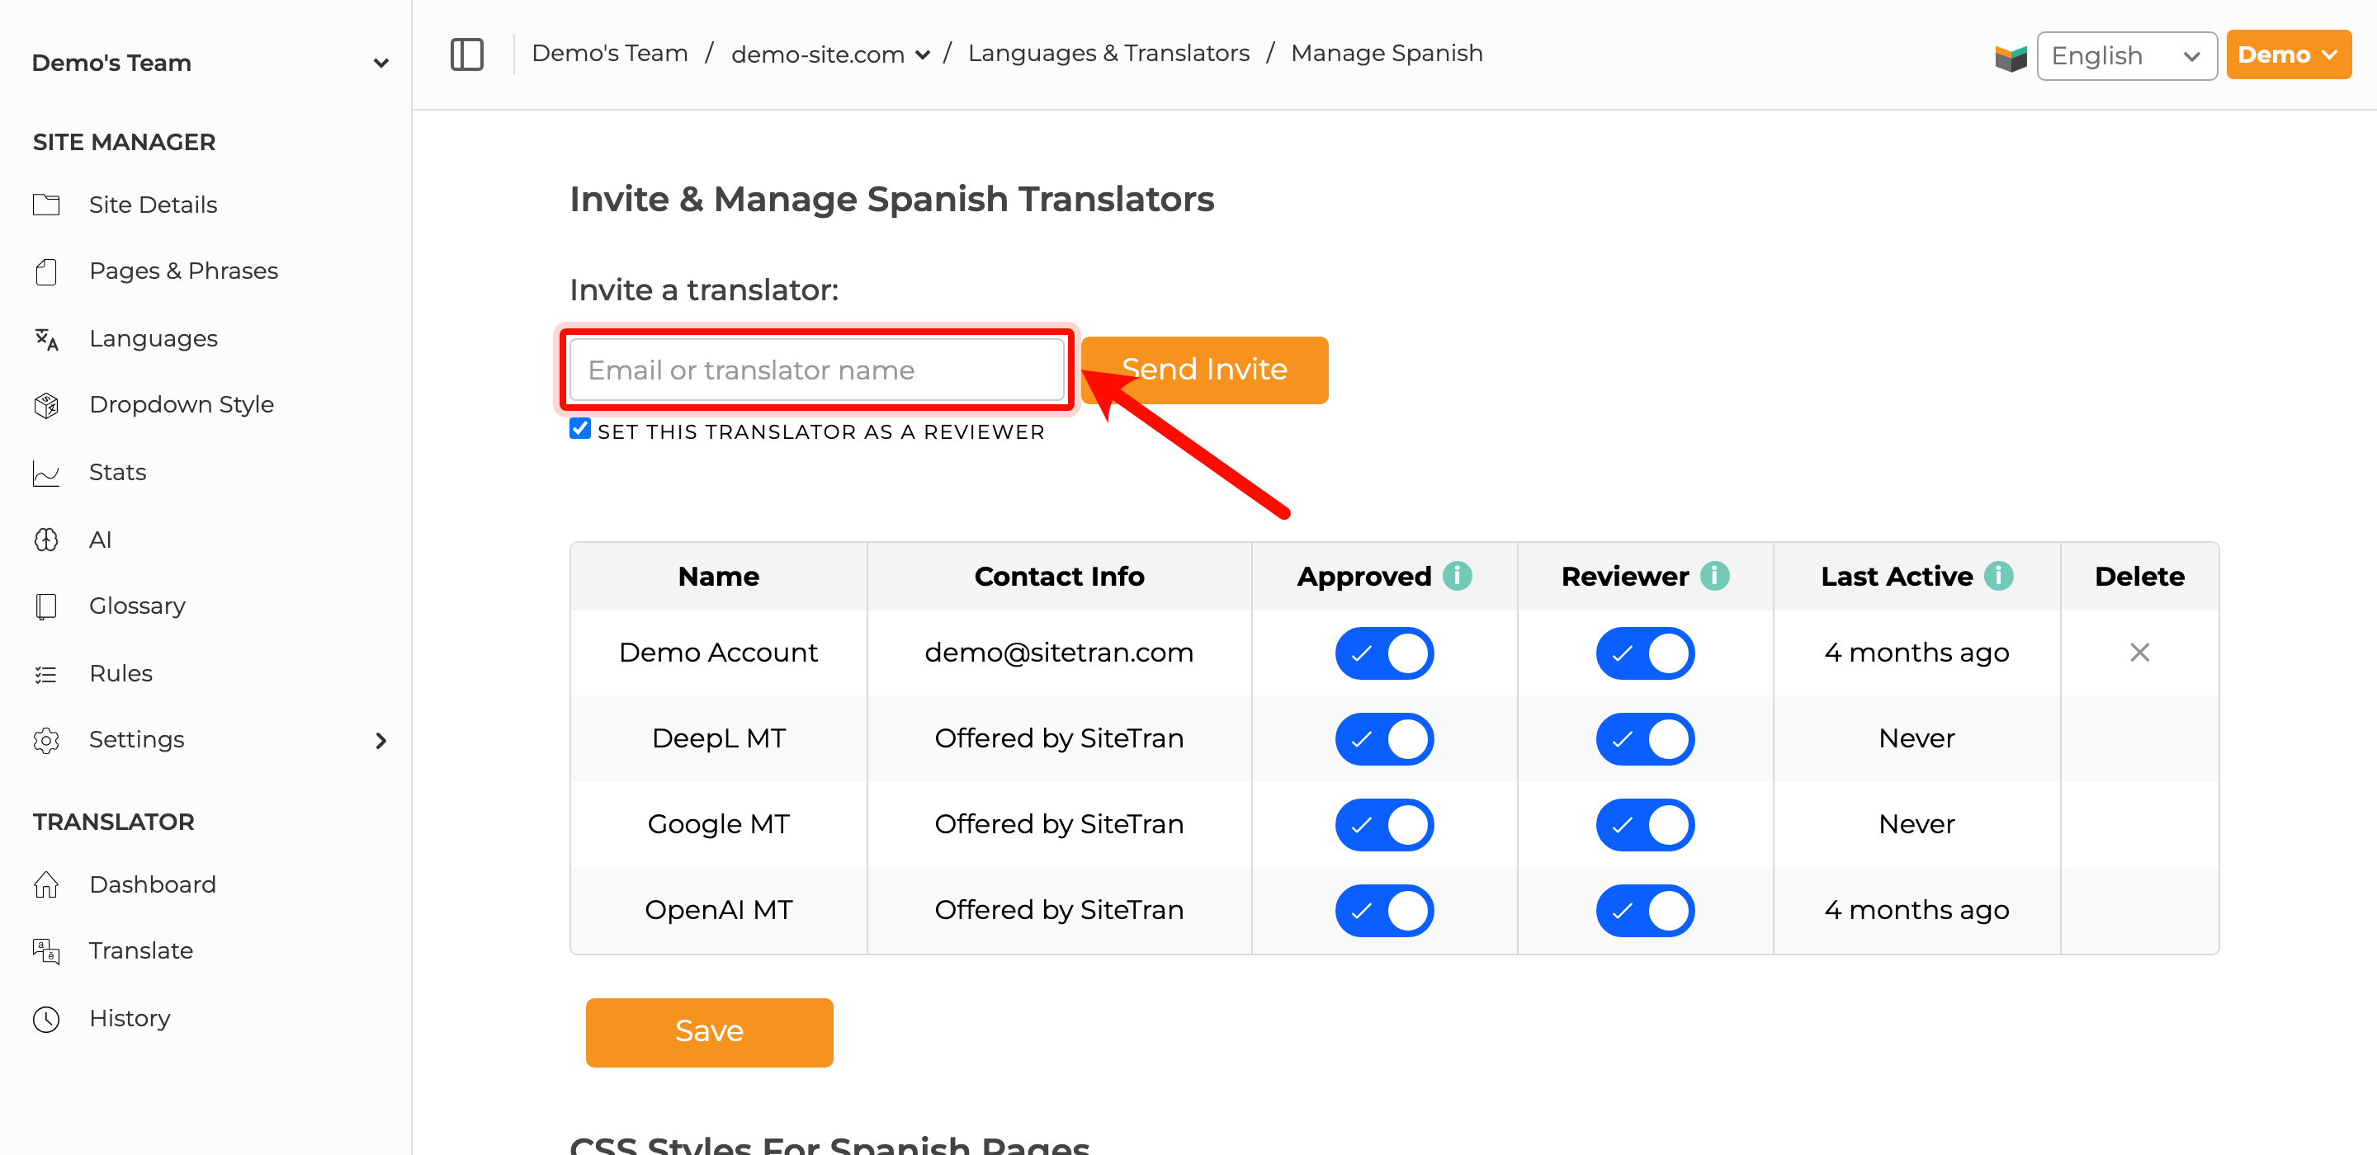The width and height of the screenshot is (2377, 1155).
Task: Click the Settings gear icon
Action: pyautogui.click(x=46, y=740)
